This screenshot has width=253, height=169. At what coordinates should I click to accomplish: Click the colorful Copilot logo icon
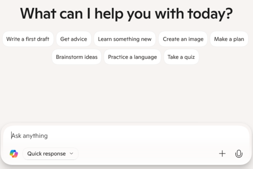pos(14,153)
